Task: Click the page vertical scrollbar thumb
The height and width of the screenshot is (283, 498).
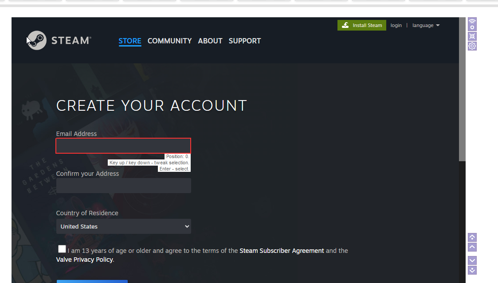Action: (x=462, y=89)
